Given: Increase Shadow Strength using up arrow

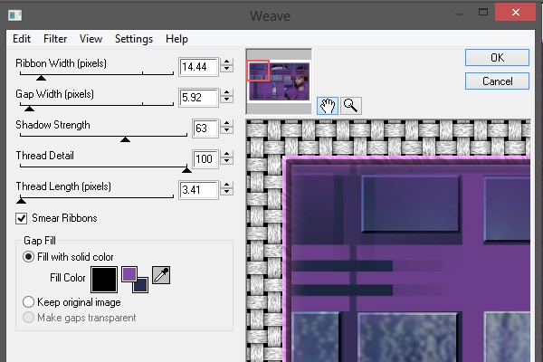Looking at the screenshot, I should [226, 123].
